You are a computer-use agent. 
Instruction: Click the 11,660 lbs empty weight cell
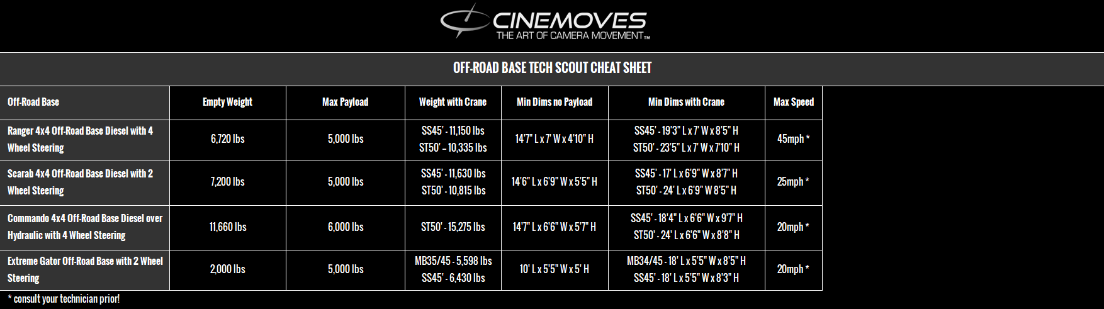227,227
